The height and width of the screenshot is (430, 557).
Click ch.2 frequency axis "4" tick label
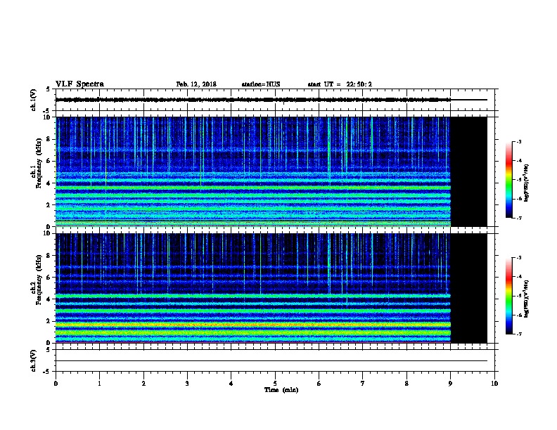click(x=49, y=299)
